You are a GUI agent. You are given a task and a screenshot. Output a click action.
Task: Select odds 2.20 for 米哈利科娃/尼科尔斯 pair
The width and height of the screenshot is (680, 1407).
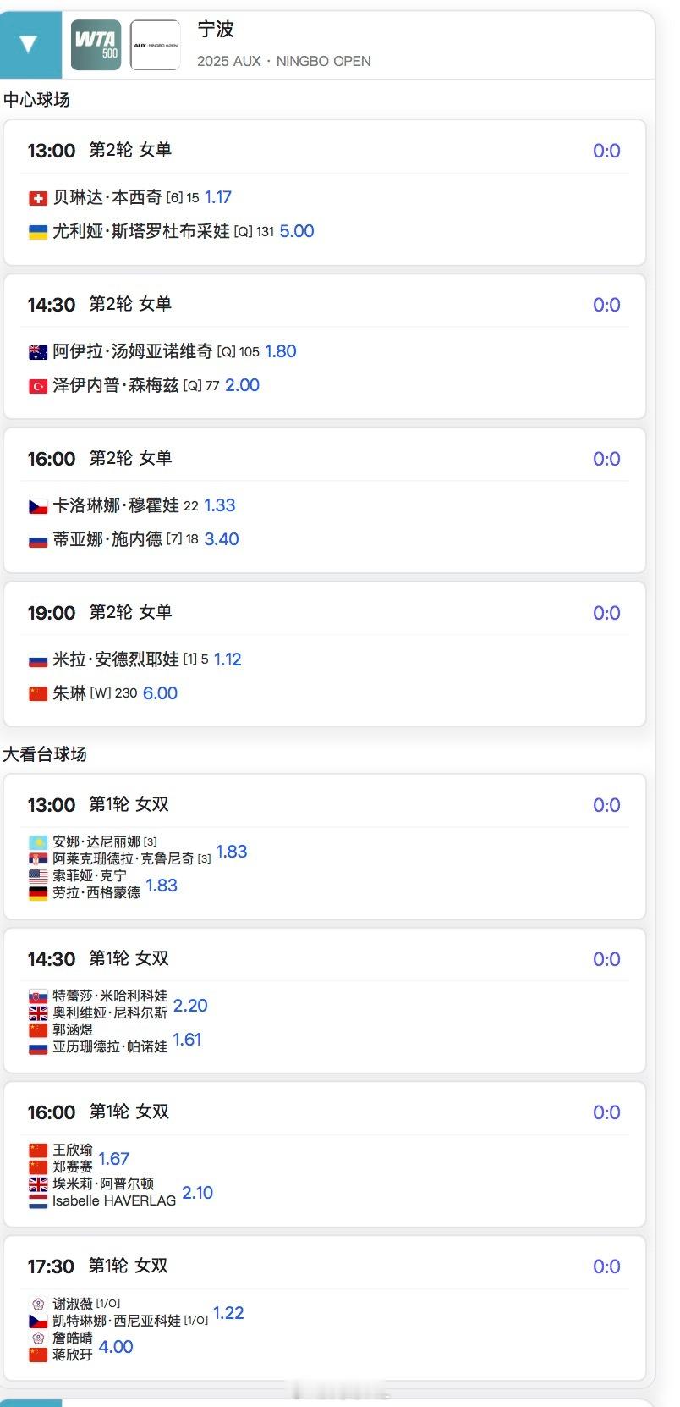[x=190, y=1006]
